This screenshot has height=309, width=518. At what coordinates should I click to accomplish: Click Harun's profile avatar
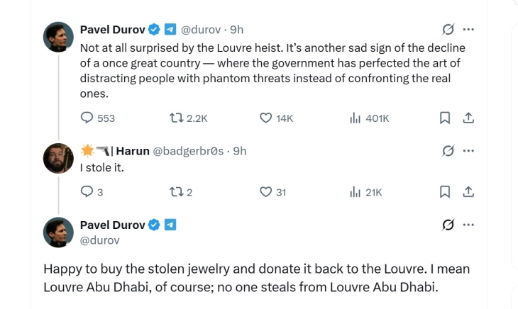[59, 159]
